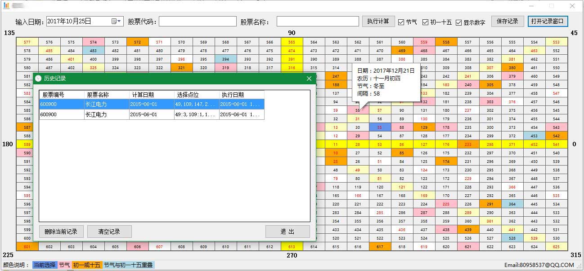Select blue grid cell 528
The width and height of the screenshot is (584, 271).
tap(512, 238)
